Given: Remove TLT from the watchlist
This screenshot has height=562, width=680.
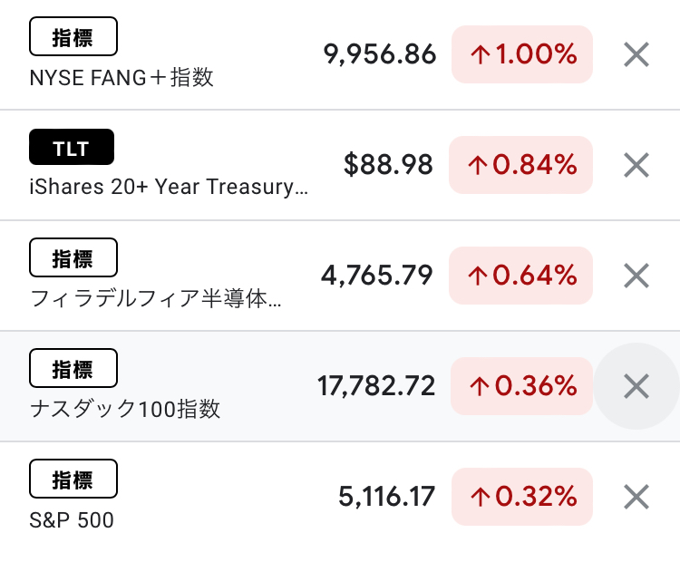Looking at the screenshot, I should [x=636, y=165].
